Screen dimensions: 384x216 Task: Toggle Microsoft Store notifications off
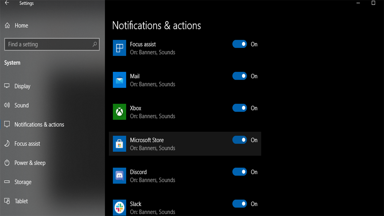click(239, 140)
